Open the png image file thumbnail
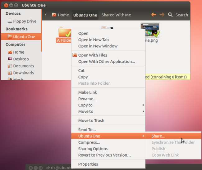 (x=150, y=30)
